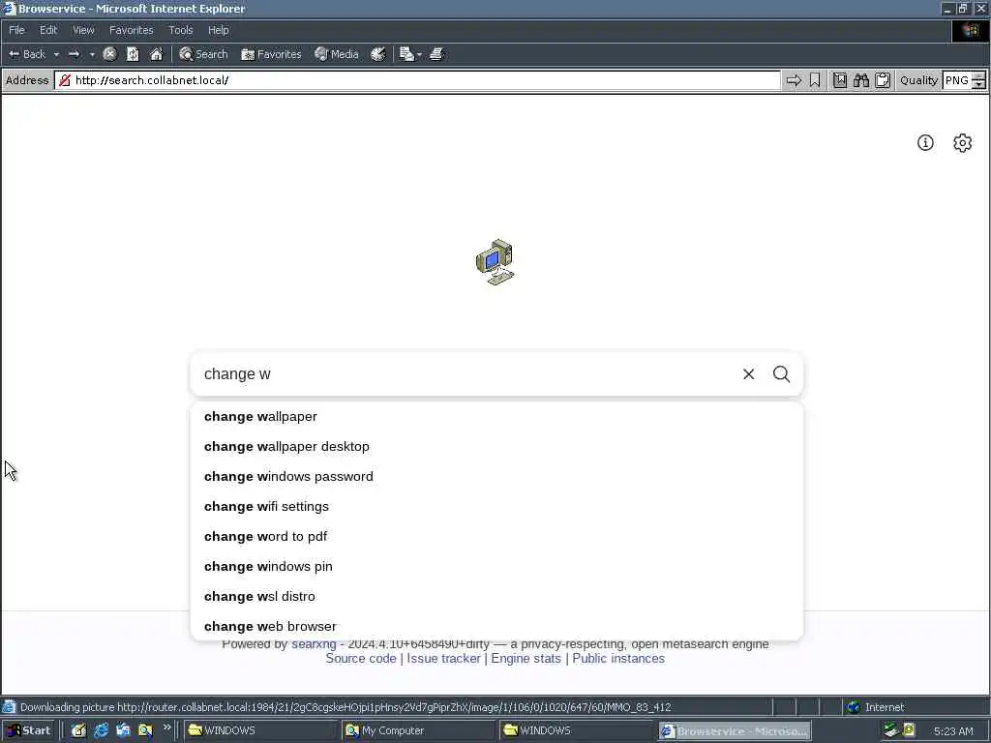Image resolution: width=991 pixels, height=743 pixels.
Task: Select suggestion 'change word to pdf'
Action: (x=496, y=536)
